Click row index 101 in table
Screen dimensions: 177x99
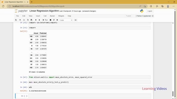coord(31,58)
